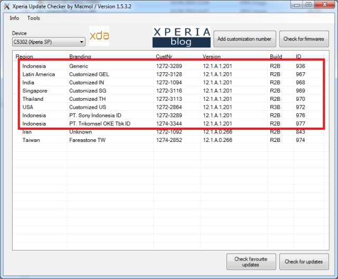The height and width of the screenshot is (279, 338).
Task: Select the Singapore region row
Action: coord(169,91)
